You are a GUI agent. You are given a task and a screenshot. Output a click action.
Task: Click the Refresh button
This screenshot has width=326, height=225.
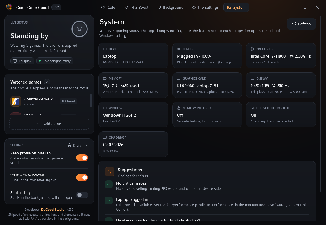(x=302, y=24)
